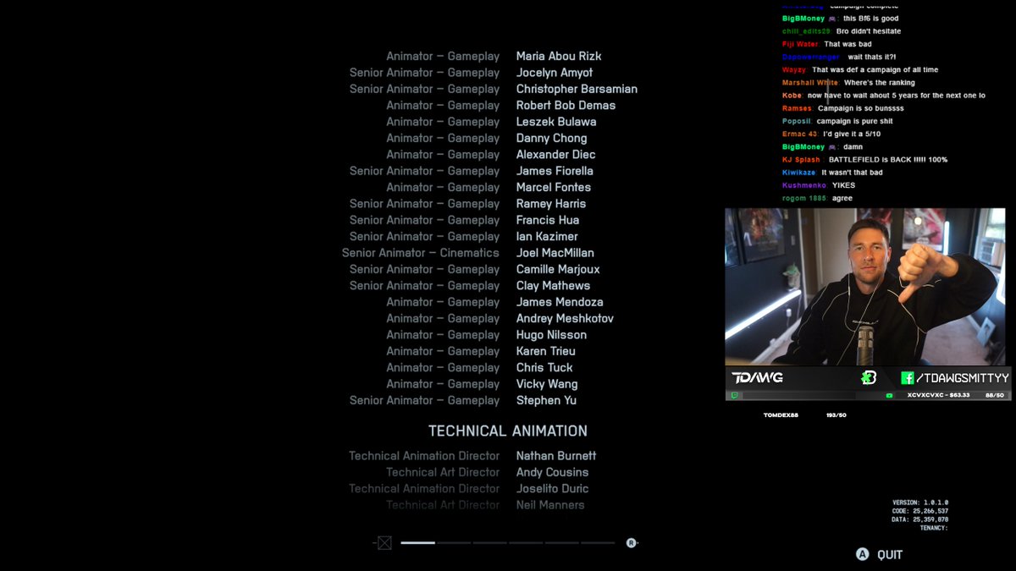Click the crossed-box icon left of progress bar
The height and width of the screenshot is (571, 1016).
(384, 543)
